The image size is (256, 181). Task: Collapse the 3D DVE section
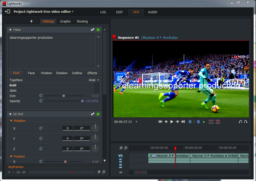click(10, 114)
